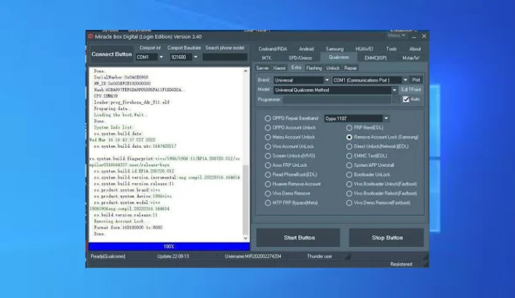Click the log scrollbar down arrow
The image size is (515, 298).
tap(245, 238)
